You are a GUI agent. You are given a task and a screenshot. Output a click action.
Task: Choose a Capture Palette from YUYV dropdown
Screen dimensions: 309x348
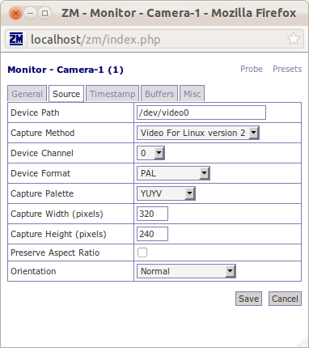tap(166, 193)
